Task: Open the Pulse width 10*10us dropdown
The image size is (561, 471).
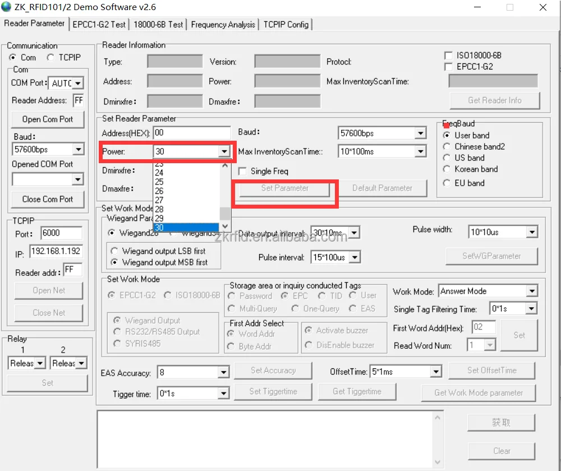Action: coord(532,232)
